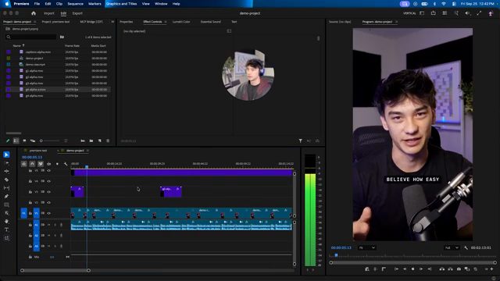Select the Rectangle tool
Image resolution: width=500 pixels, height=281 pixels.
click(x=6, y=205)
